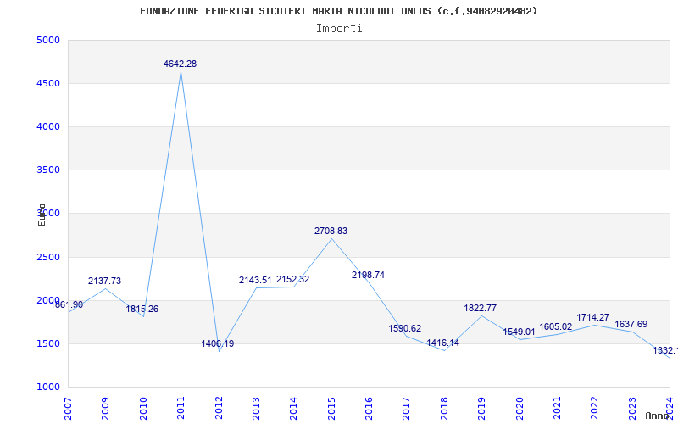
Task: Select the 1637.69 data label
Action: [x=631, y=325]
